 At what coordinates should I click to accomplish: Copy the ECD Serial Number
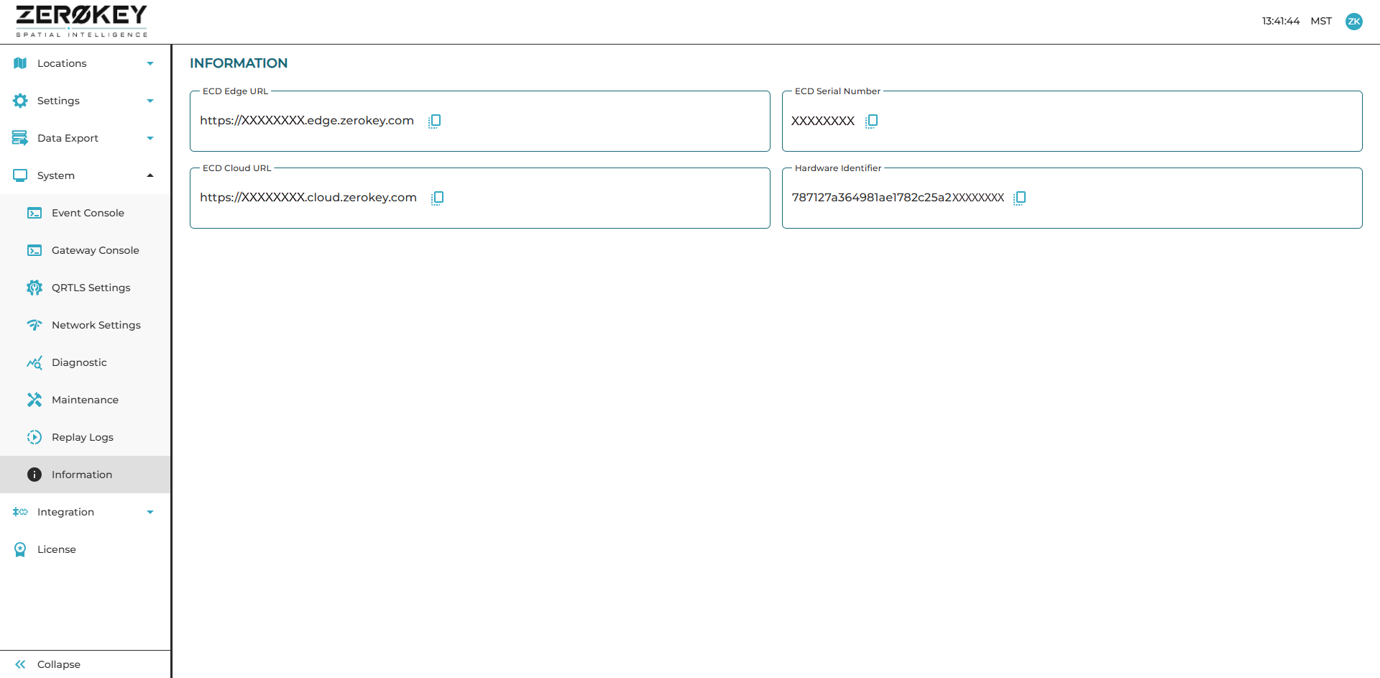[x=871, y=121]
